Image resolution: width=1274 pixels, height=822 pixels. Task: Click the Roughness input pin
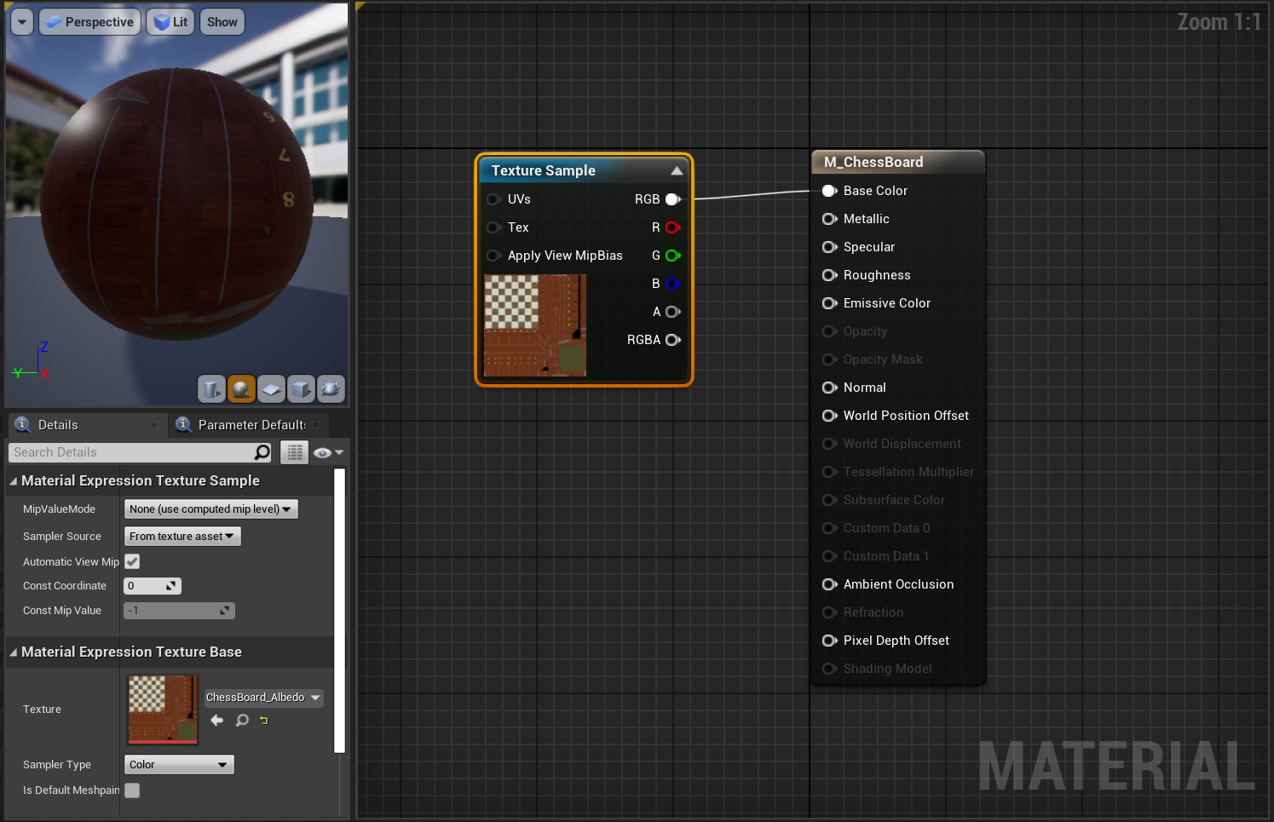pos(829,275)
